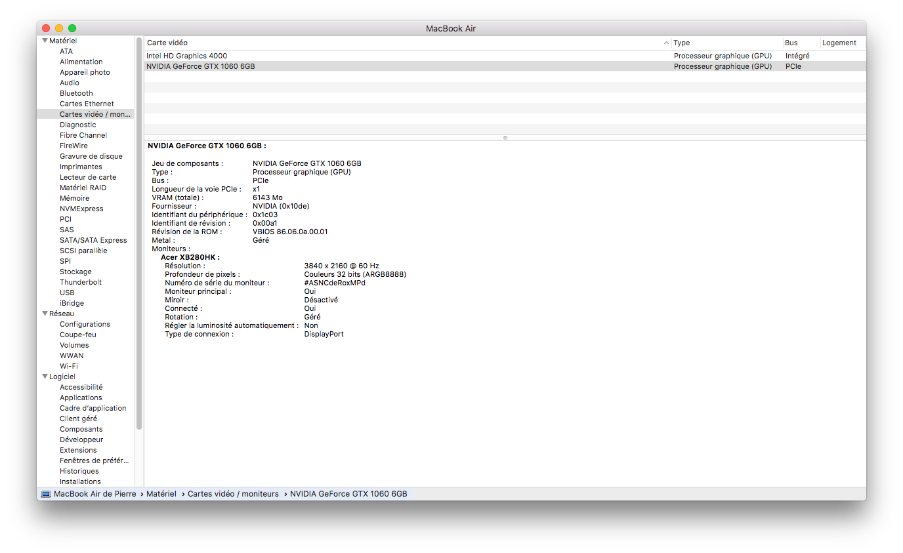Sort by the Type column header
The width and height of the screenshot is (903, 553).
point(727,43)
